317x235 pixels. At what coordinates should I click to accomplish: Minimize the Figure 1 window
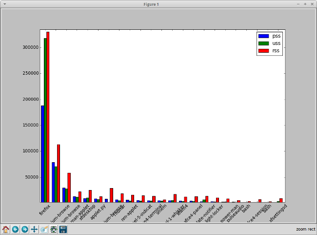[298, 4]
